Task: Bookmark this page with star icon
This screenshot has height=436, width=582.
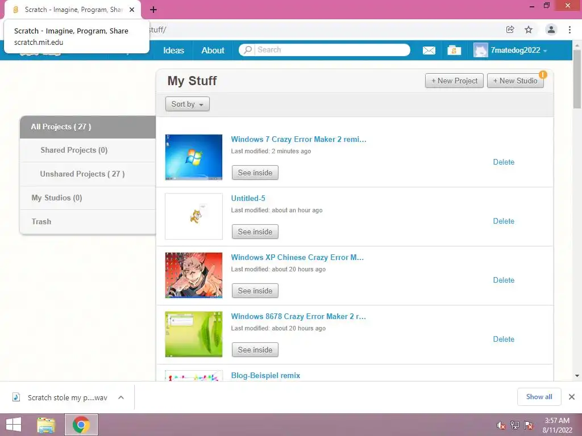Action: coord(529,30)
